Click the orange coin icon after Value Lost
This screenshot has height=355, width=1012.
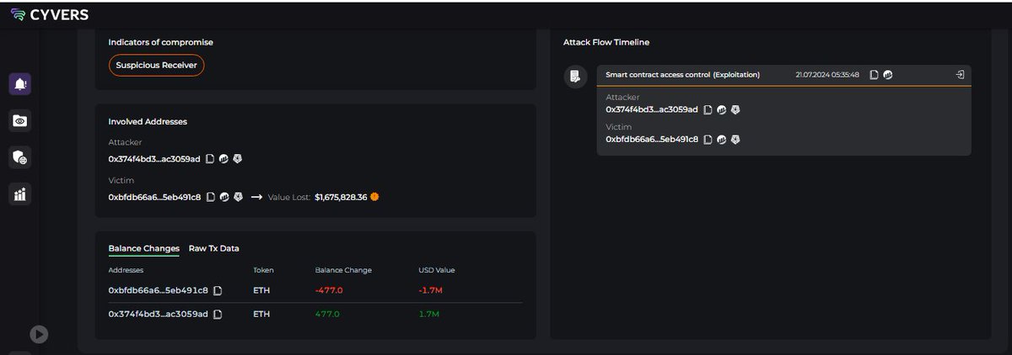pos(374,197)
